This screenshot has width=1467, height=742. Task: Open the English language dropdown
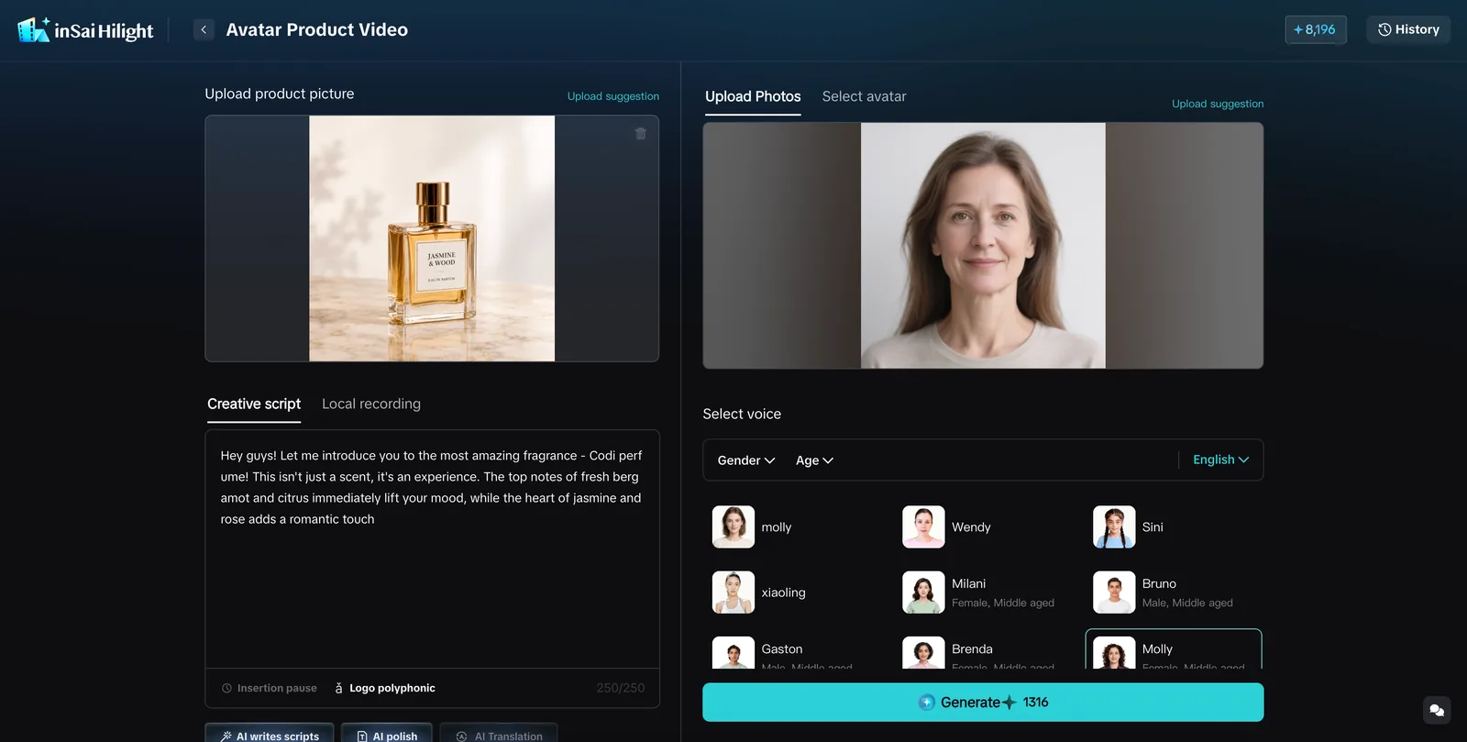pos(1220,460)
